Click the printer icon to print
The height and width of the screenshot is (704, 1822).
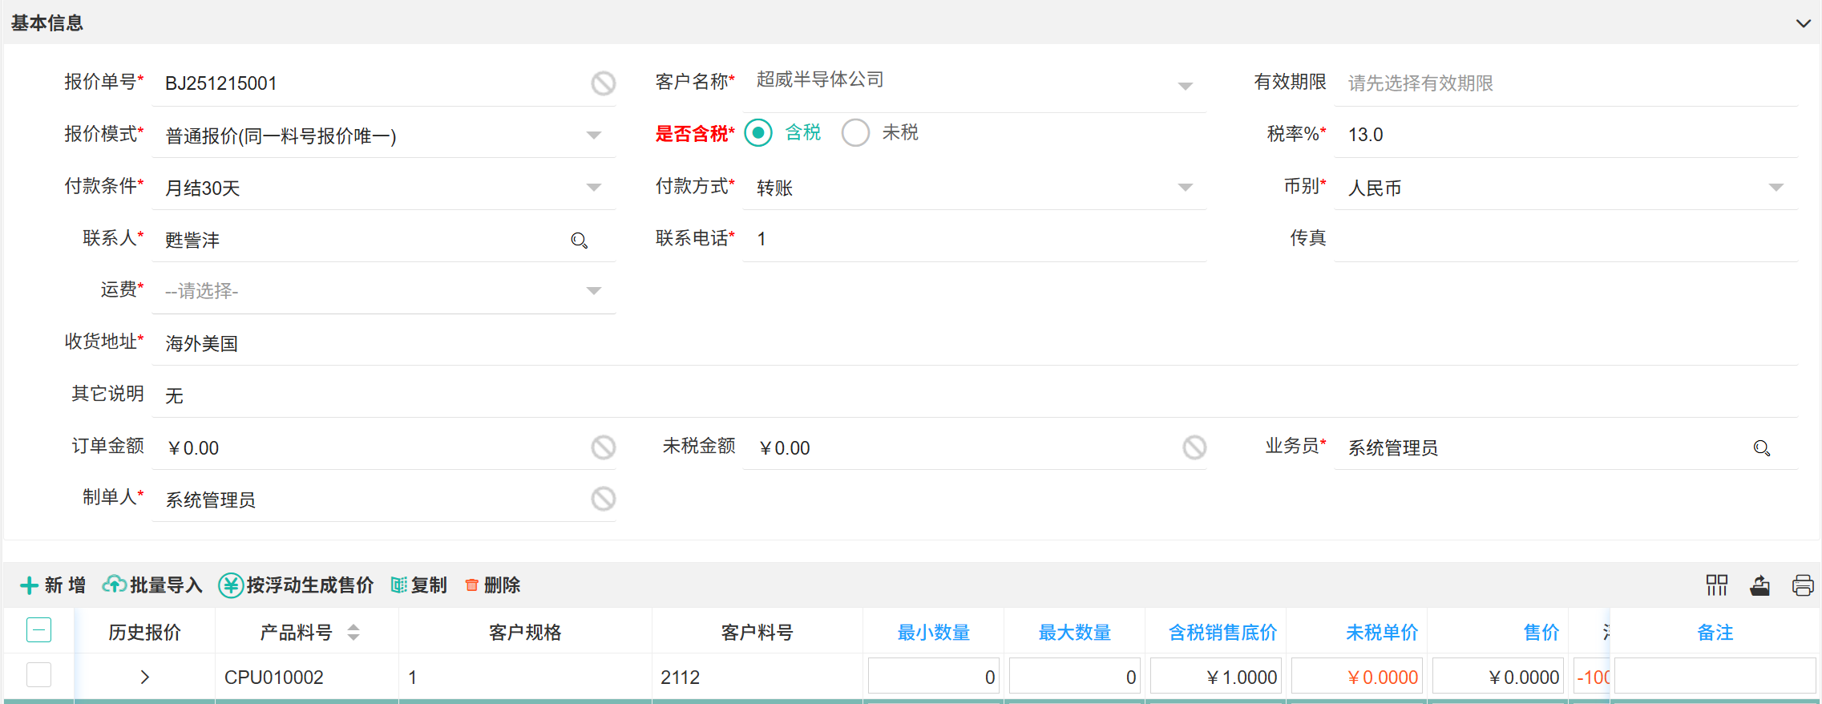[1803, 585]
